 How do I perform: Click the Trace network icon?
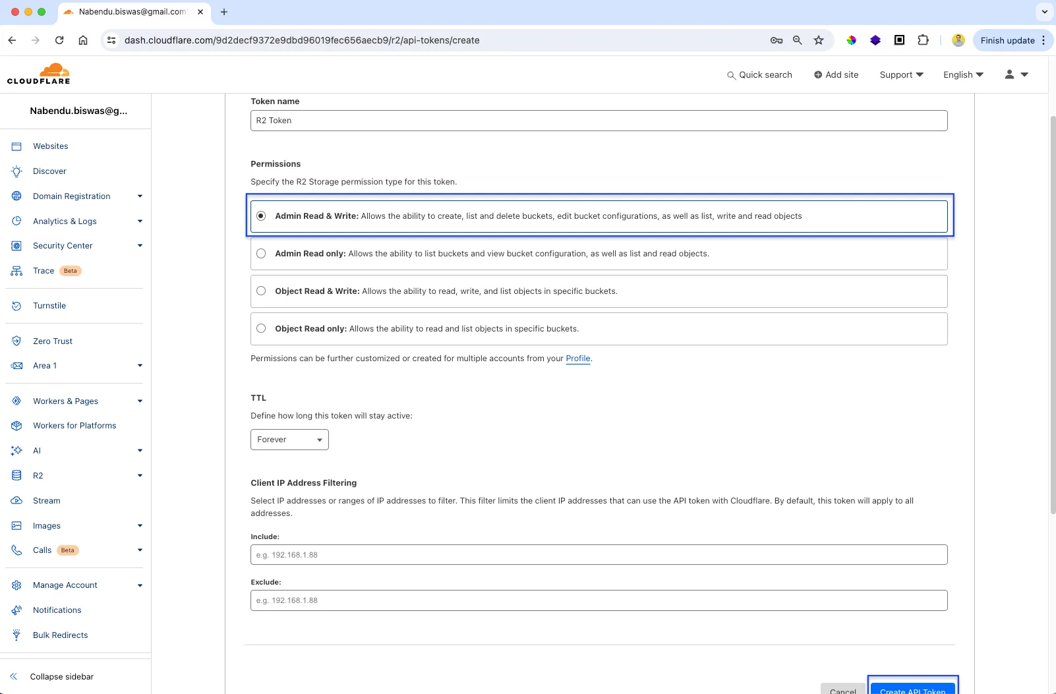pyautogui.click(x=16, y=271)
